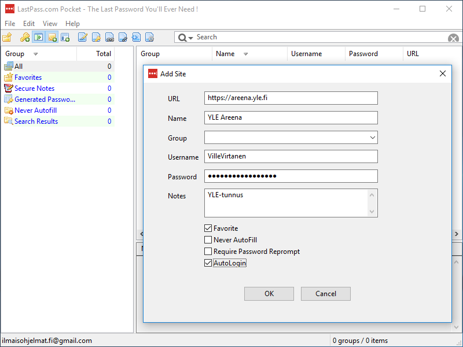The image size is (463, 347).
Task: Open the File menu
Action: click(x=10, y=24)
